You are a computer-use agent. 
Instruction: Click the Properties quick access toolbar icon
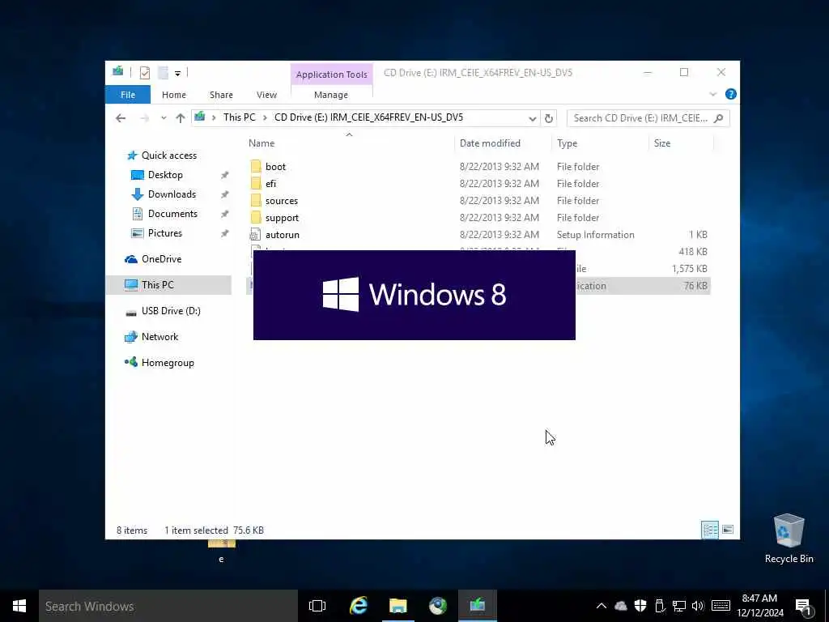pyautogui.click(x=145, y=72)
